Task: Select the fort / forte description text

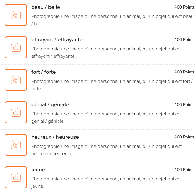Action: tap(112, 85)
